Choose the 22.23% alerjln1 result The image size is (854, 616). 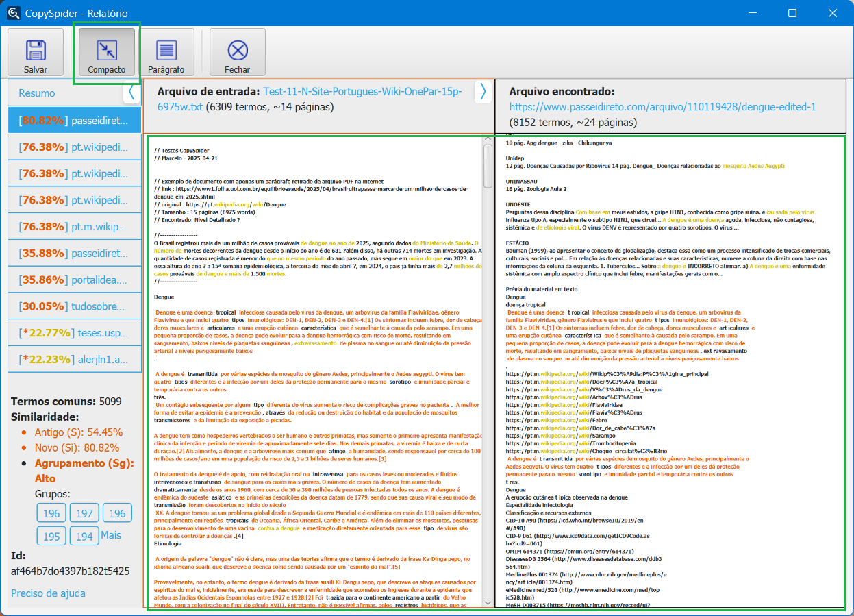click(x=74, y=359)
